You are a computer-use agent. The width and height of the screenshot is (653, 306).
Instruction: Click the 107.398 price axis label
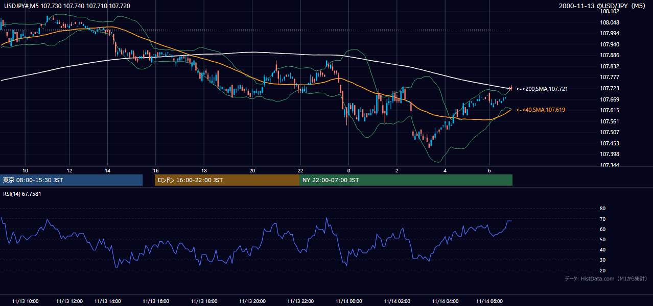point(610,154)
